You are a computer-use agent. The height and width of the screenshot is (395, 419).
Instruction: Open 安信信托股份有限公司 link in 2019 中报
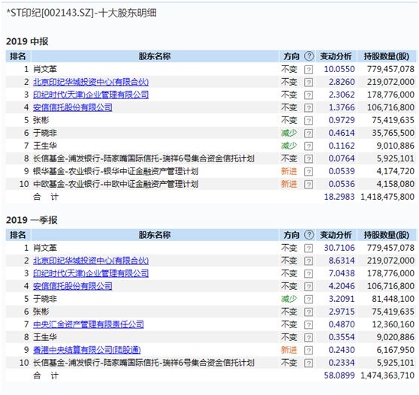tap(72, 107)
